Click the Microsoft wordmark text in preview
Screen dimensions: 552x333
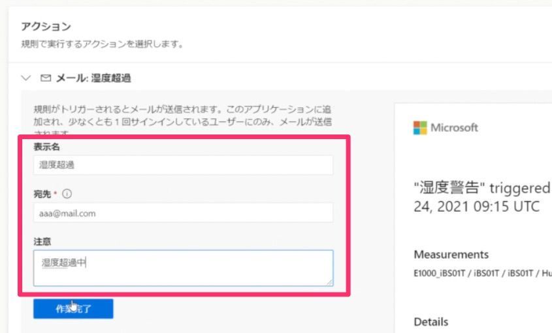coord(454,128)
